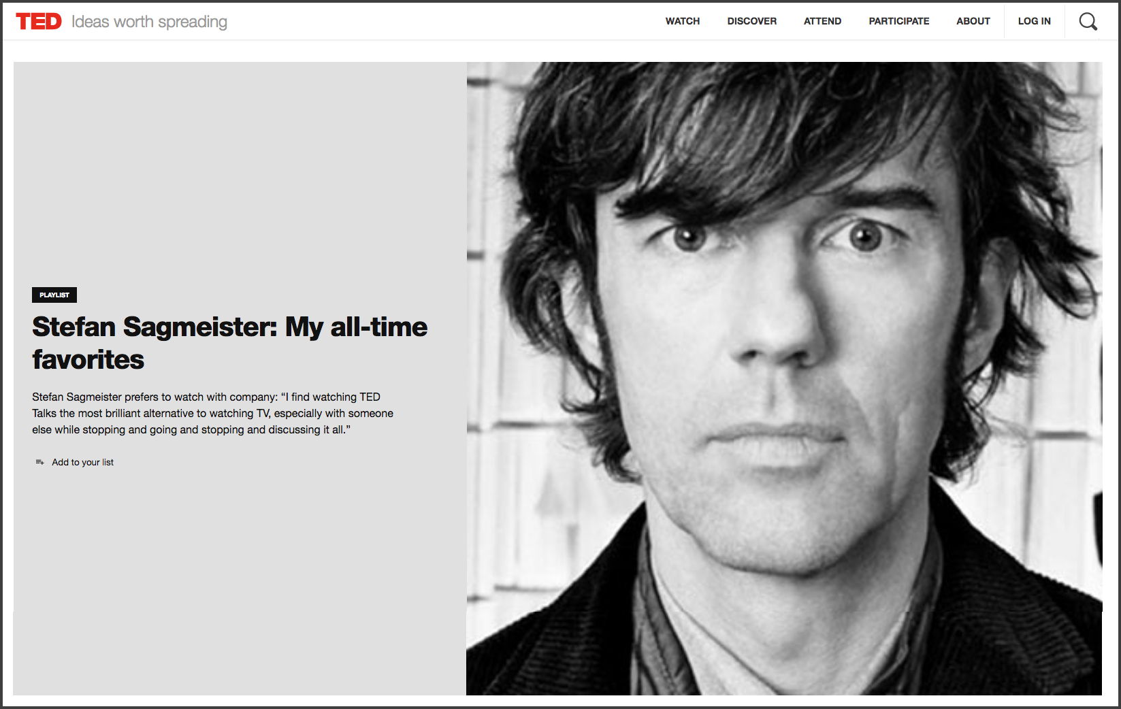Select the black PLAYLIST badge
The width and height of the screenshot is (1121, 709).
[x=54, y=295]
